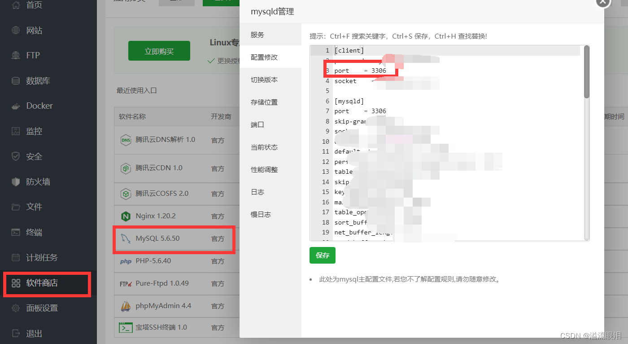The height and width of the screenshot is (344, 628).
Task: Click the sort_buff line 18 in editor
Action: pyautogui.click(x=351, y=222)
